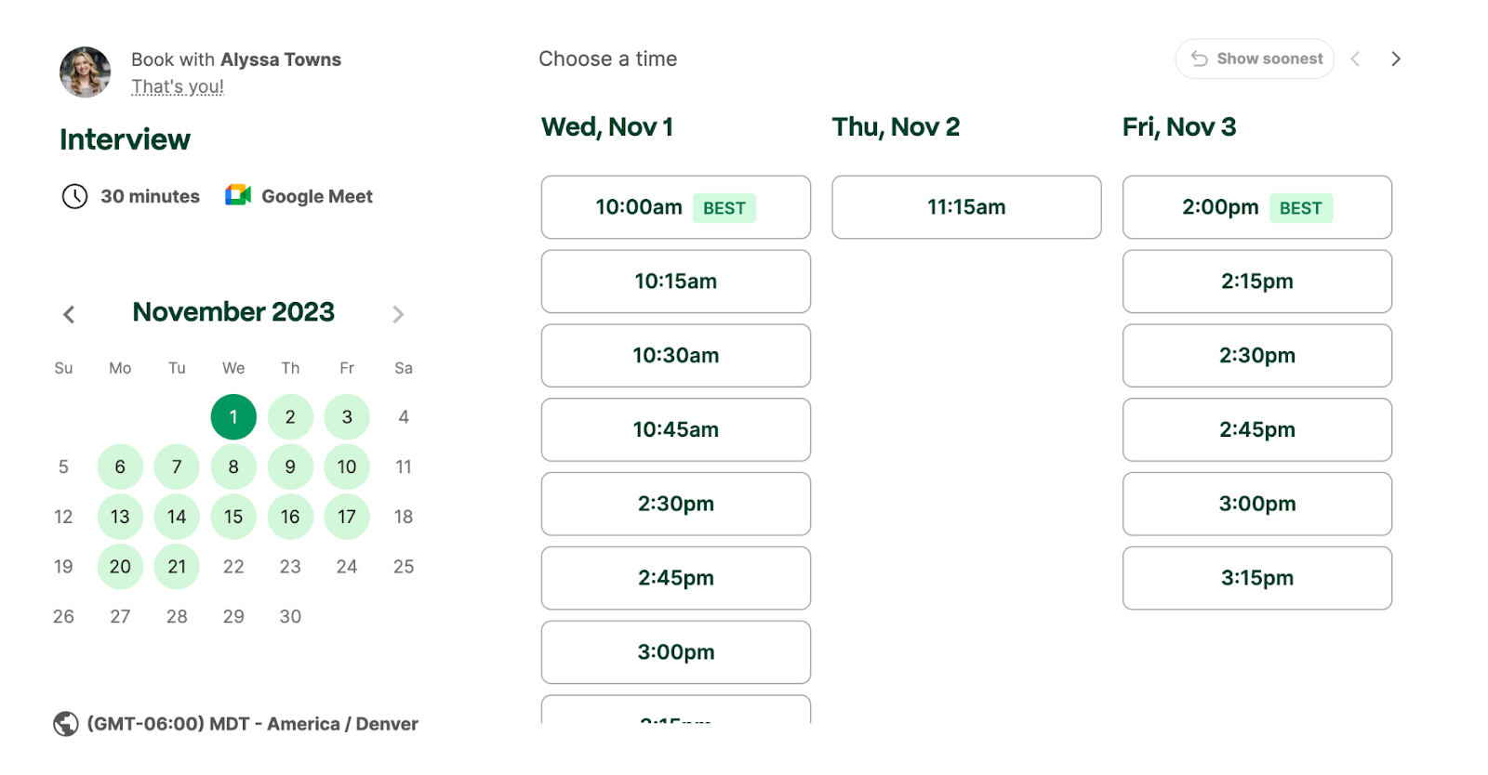1488x775 pixels.
Task: Click the "That's you!" link
Action: (178, 86)
